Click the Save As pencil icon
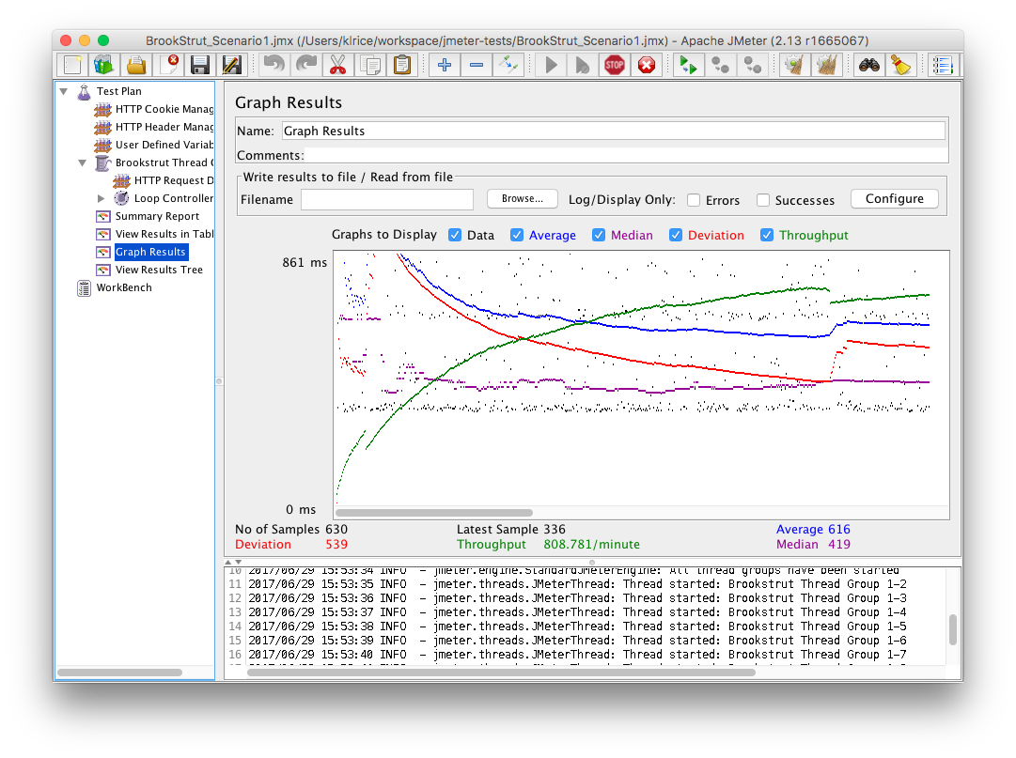 [231, 65]
